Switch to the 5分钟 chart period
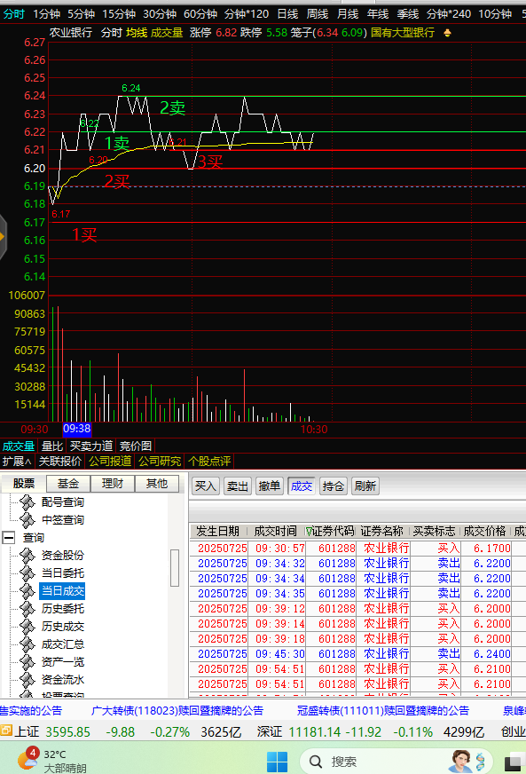526x774 pixels. [81, 14]
